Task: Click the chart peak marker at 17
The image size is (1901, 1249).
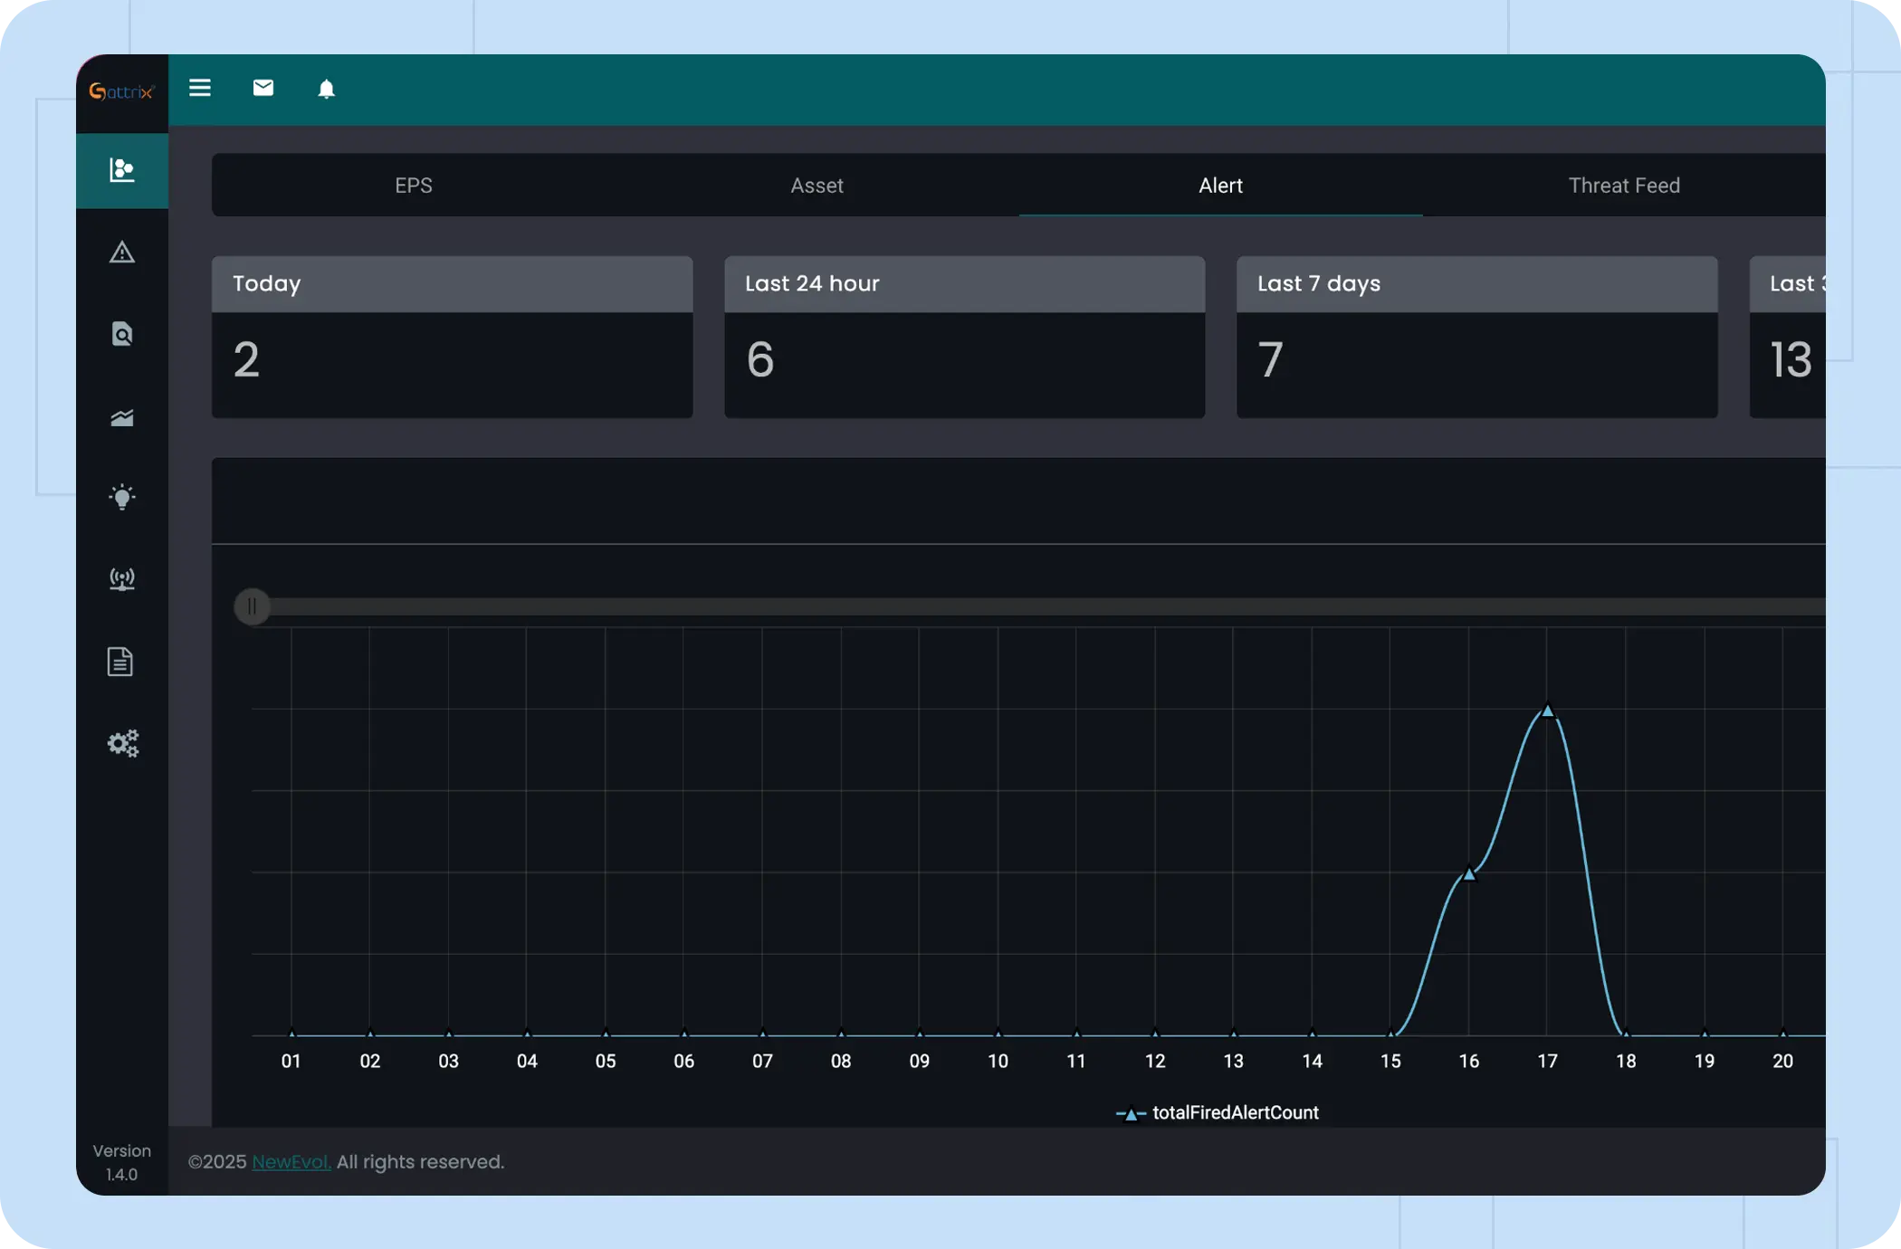Action: tap(1548, 711)
